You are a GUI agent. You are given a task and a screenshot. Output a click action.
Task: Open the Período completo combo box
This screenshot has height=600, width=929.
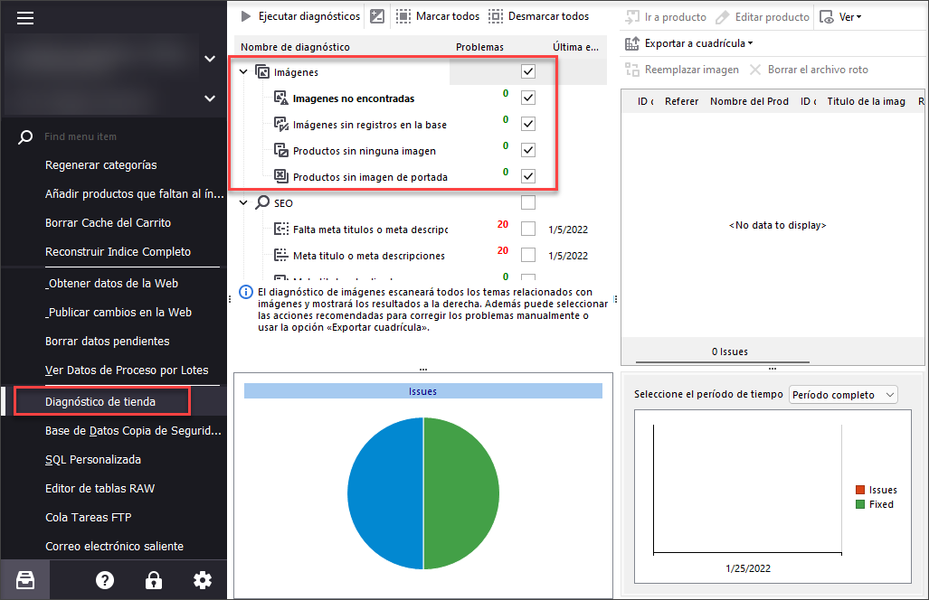tap(843, 395)
